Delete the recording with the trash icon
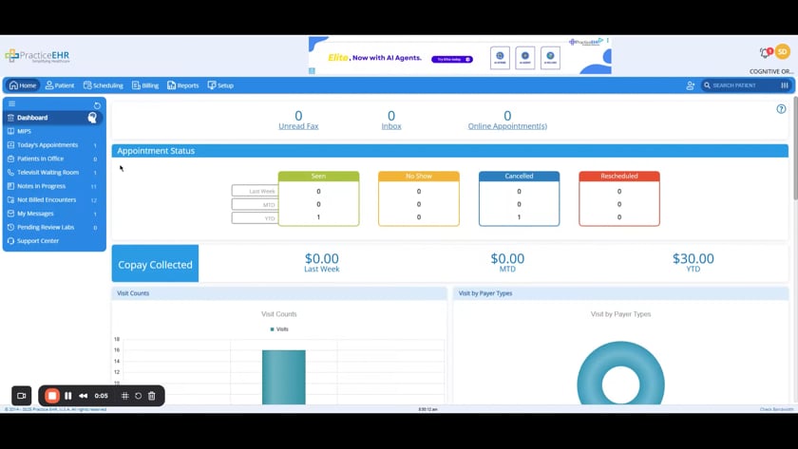Image resolution: width=798 pixels, height=449 pixels. [x=152, y=396]
